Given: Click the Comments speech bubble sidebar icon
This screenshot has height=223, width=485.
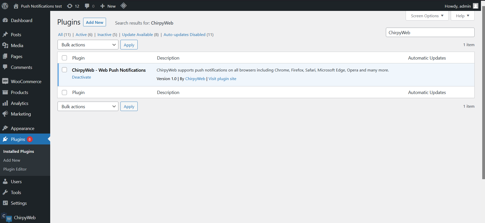Looking at the screenshot, I should [x=5, y=67].
